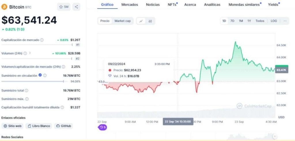Add Bitcoin to watchlist star button
Screen dimensions: 295x141
[x=64, y=7]
